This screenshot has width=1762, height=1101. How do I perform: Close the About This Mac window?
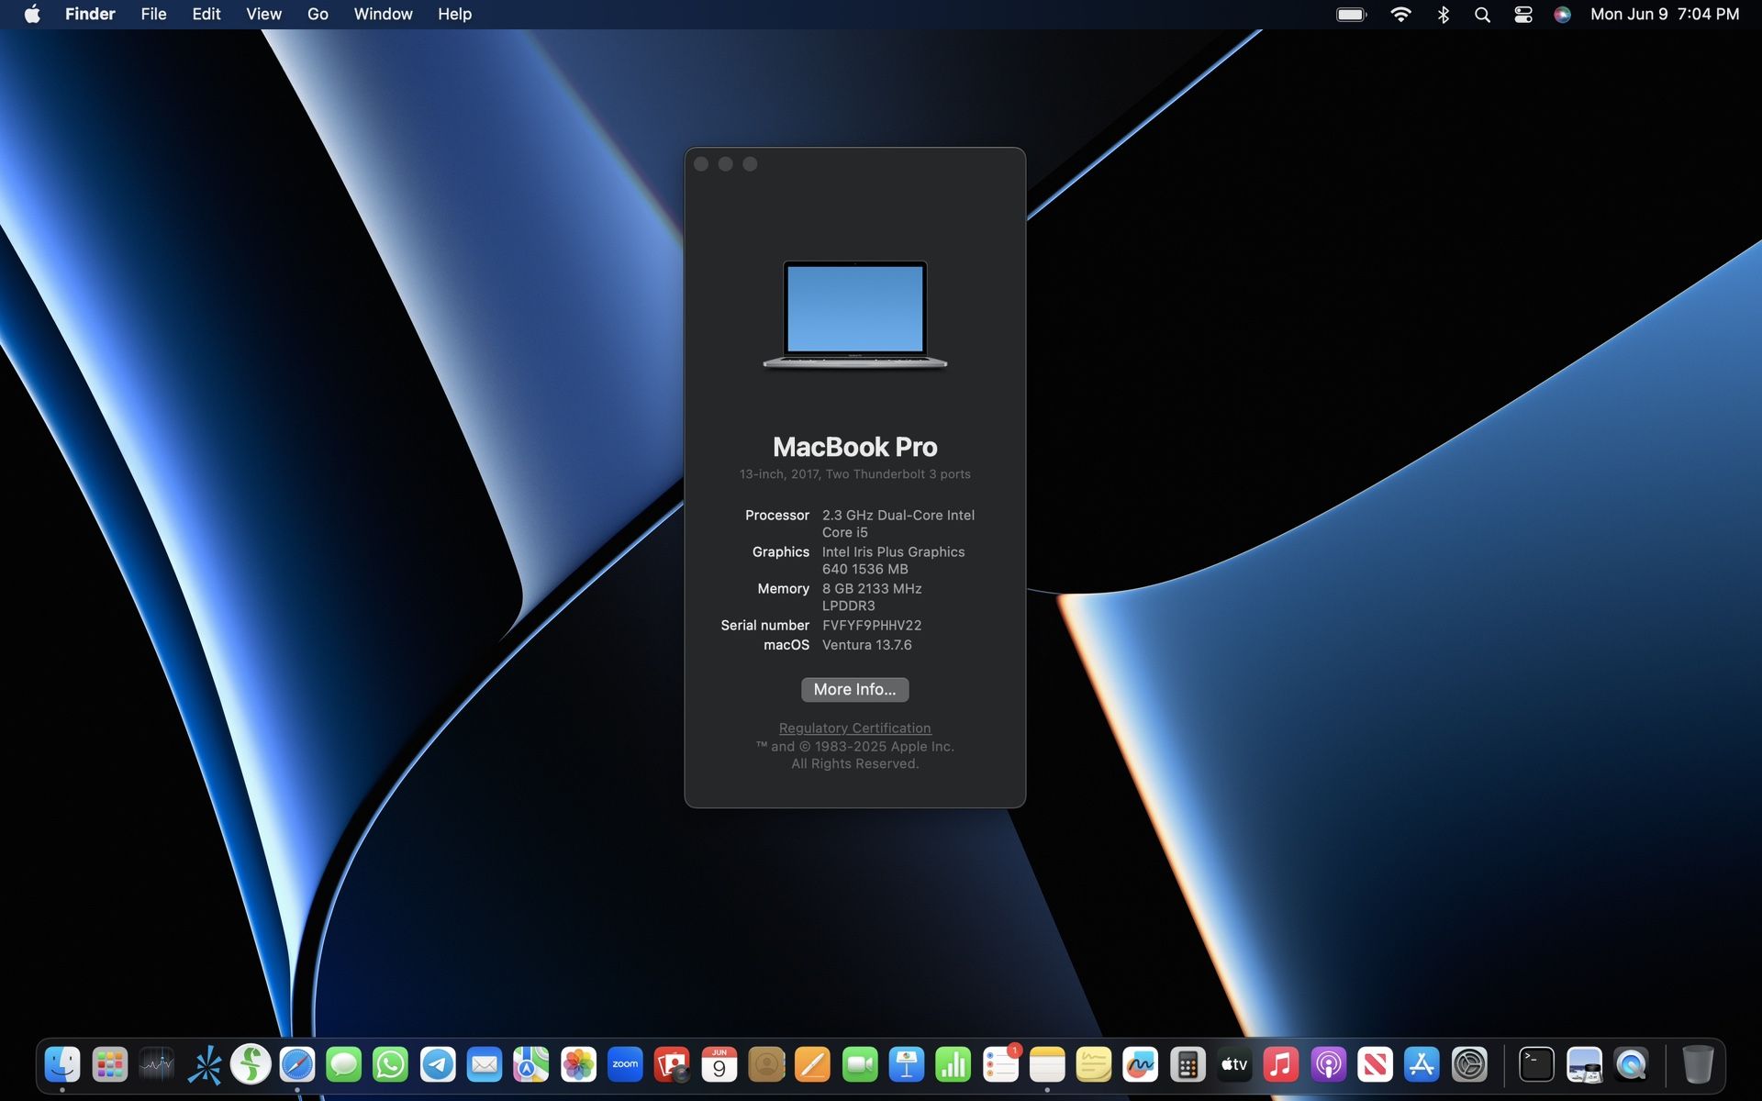701,164
